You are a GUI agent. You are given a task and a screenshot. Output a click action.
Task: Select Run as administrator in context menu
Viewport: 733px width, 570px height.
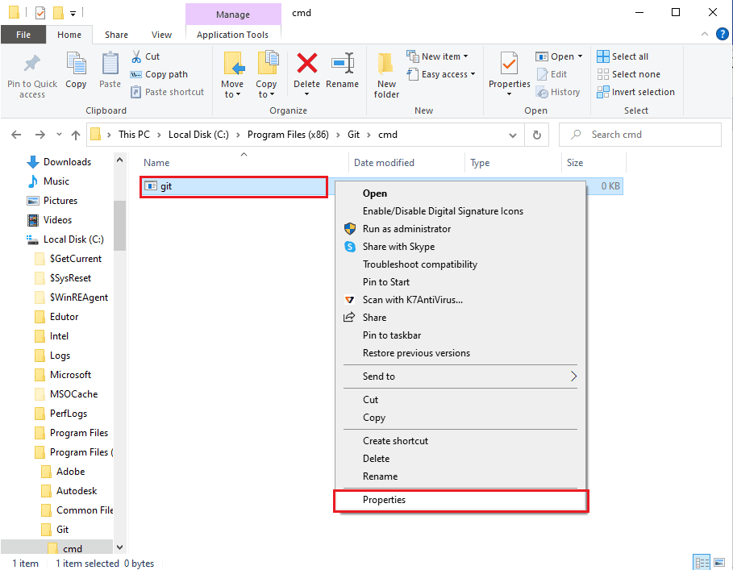(x=406, y=229)
